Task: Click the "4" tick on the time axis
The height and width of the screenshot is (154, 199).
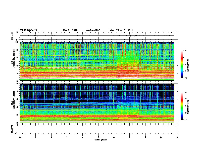Action: 83,137
